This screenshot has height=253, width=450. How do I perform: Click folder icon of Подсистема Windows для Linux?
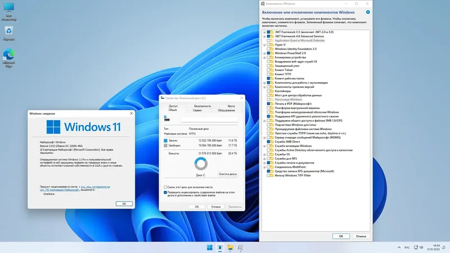point(271,125)
